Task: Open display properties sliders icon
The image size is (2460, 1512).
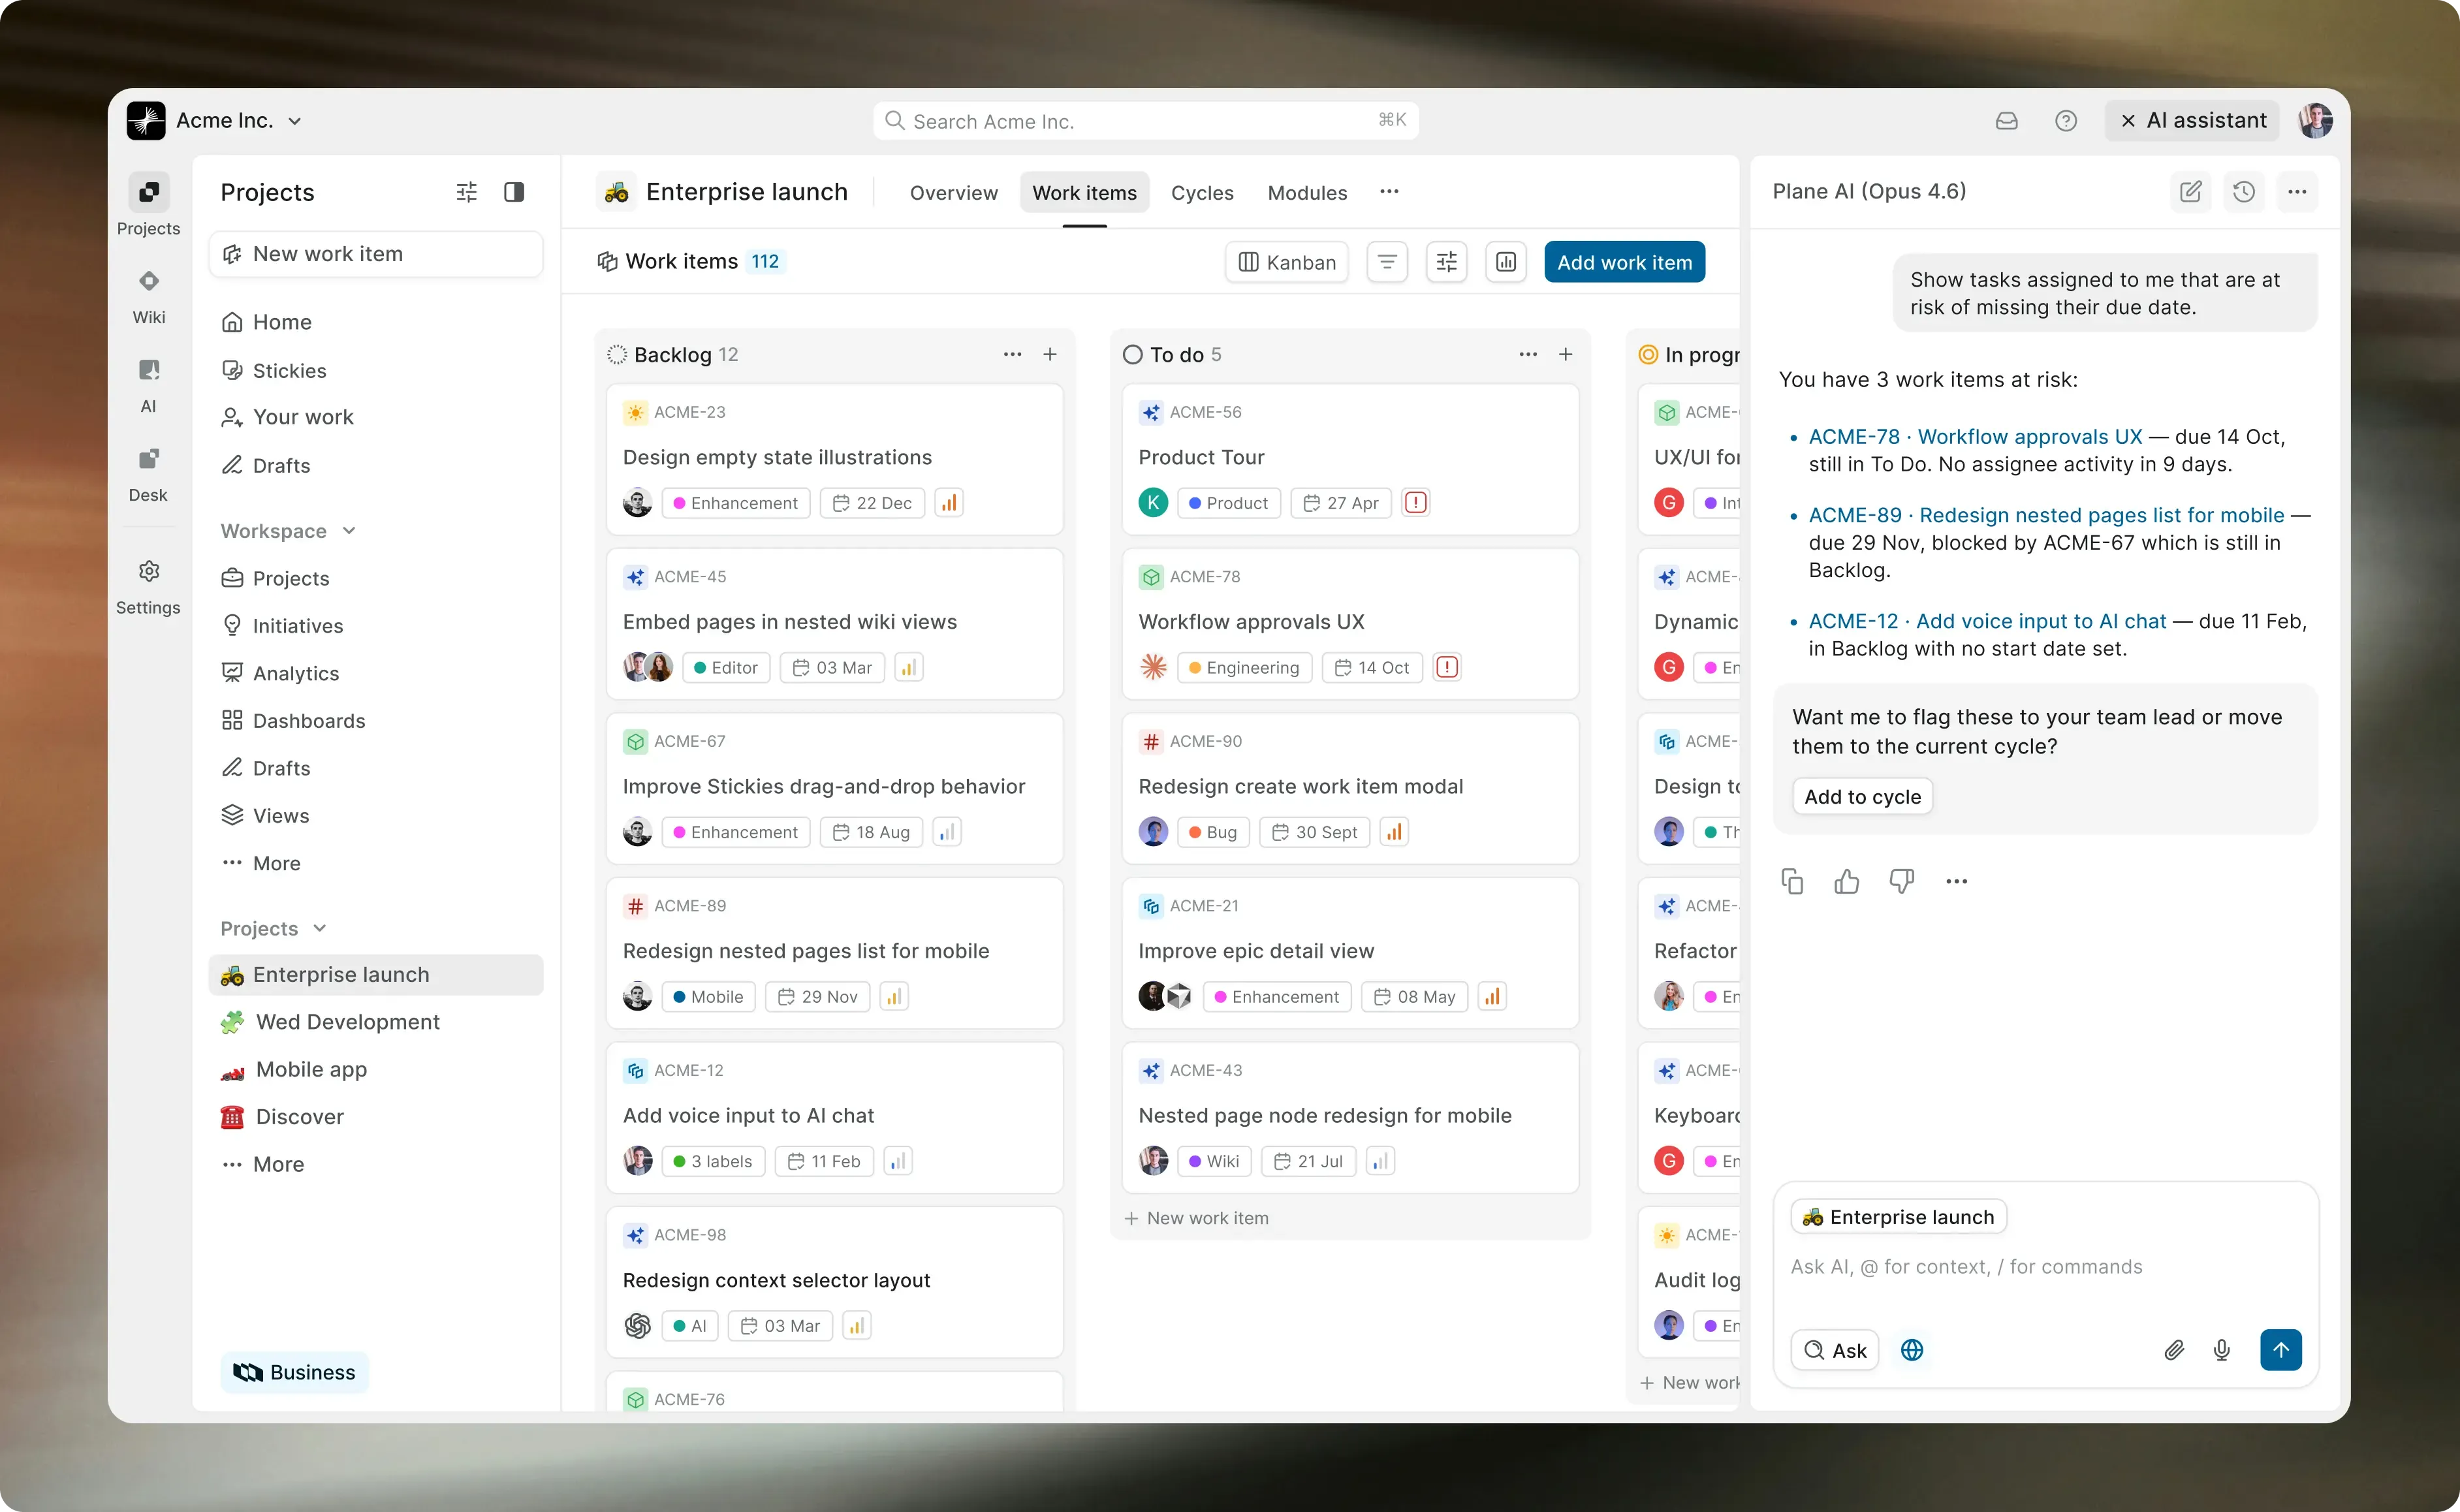Action: (x=1446, y=262)
